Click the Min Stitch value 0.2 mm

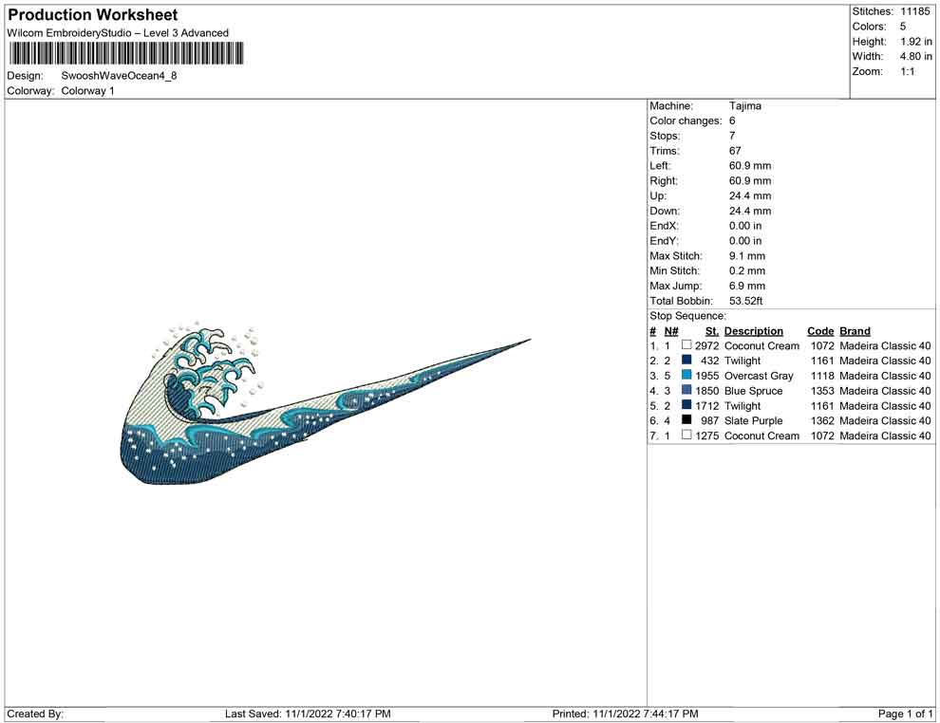(747, 270)
